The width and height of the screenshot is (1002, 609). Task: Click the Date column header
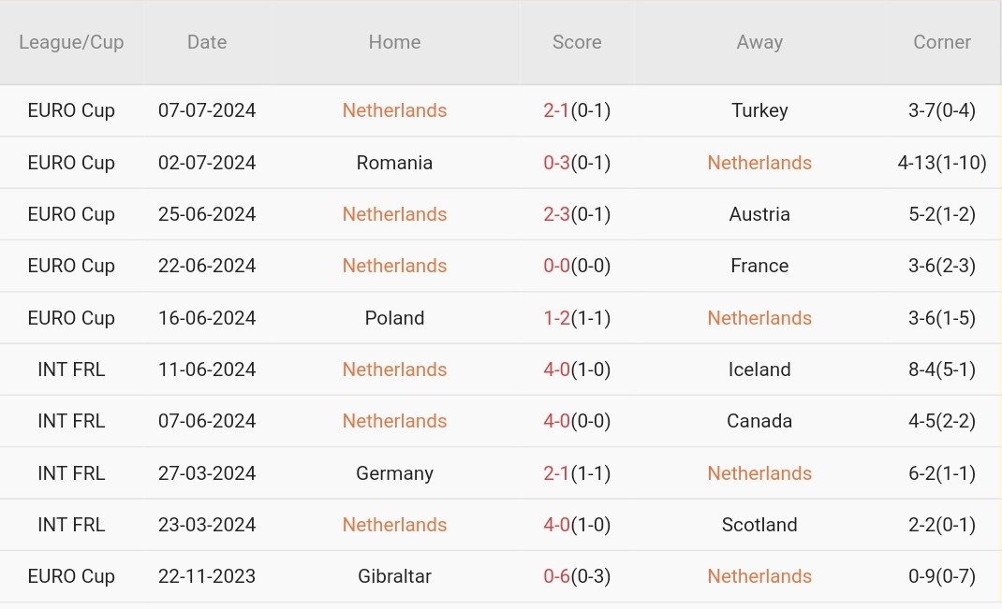(207, 42)
